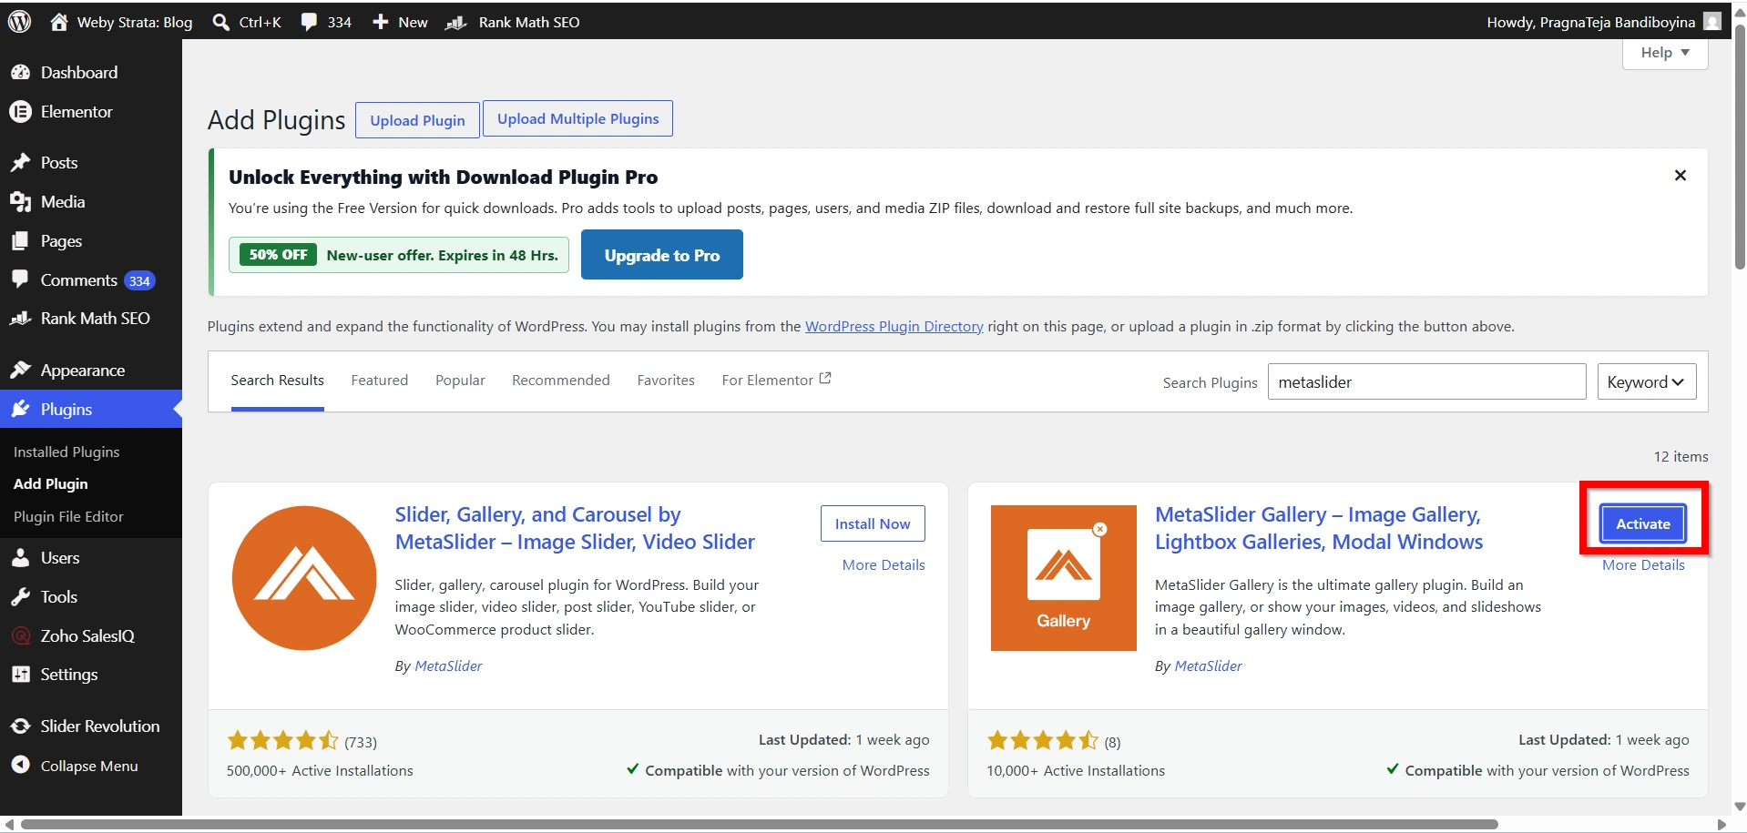The width and height of the screenshot is (1747, 833).
Task: Click the Search Plugins field containing metaslider
Action: click(1427, 381)
